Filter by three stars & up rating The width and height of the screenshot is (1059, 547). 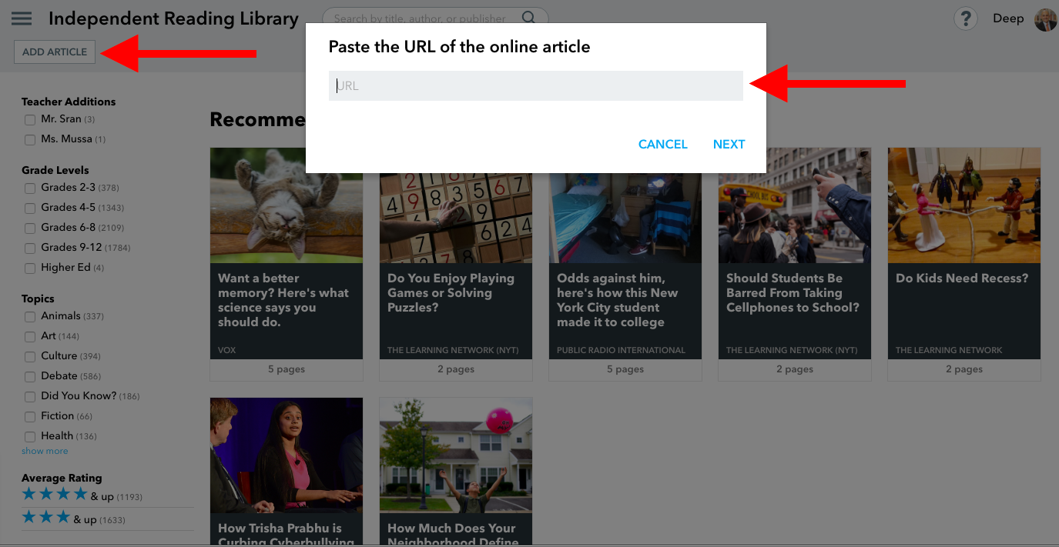point(73,518)
